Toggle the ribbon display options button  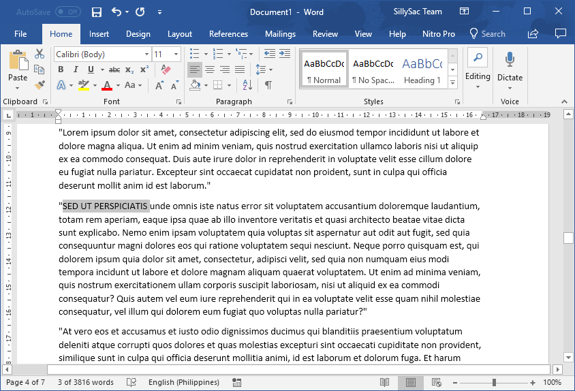tap(464, 12)
